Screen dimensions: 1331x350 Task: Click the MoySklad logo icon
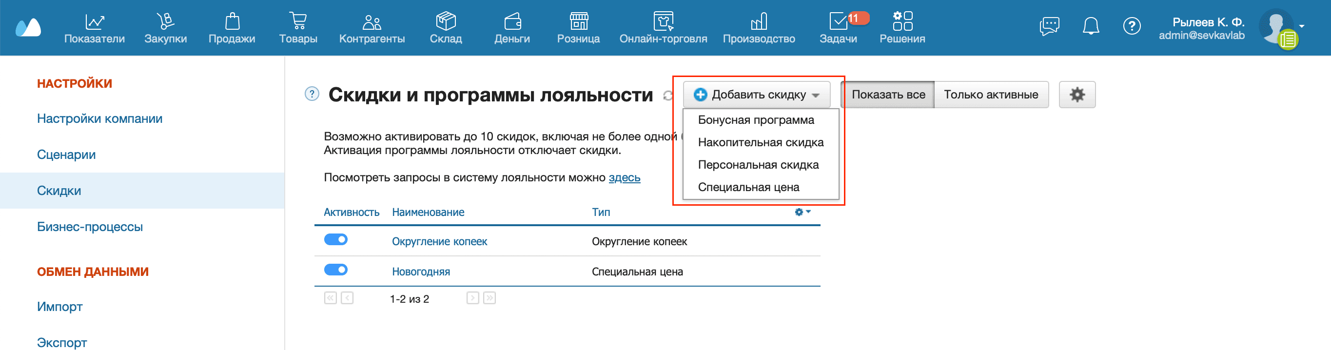28,27
